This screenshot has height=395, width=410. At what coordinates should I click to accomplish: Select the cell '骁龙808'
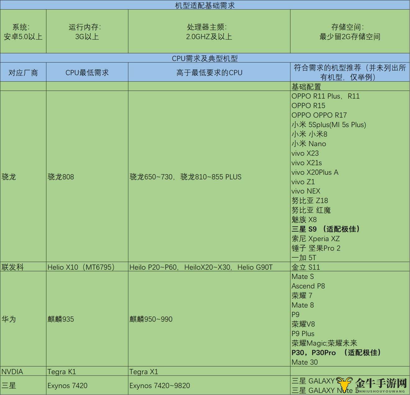click(87, 176)
